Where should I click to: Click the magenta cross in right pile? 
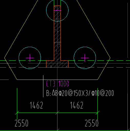(85, 58)
